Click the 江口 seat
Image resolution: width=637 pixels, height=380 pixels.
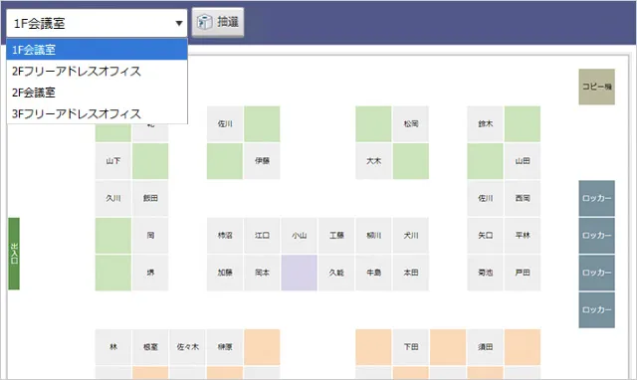[x=262, y=236]
